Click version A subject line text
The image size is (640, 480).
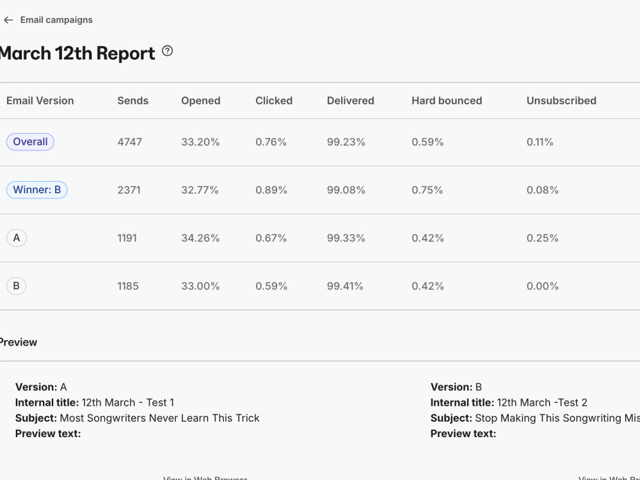point(159,419)
